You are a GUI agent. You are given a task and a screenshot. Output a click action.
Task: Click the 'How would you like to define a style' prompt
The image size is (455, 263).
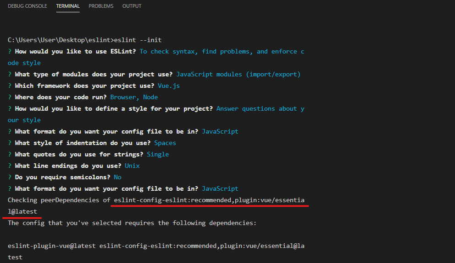(x=114, y=108)
